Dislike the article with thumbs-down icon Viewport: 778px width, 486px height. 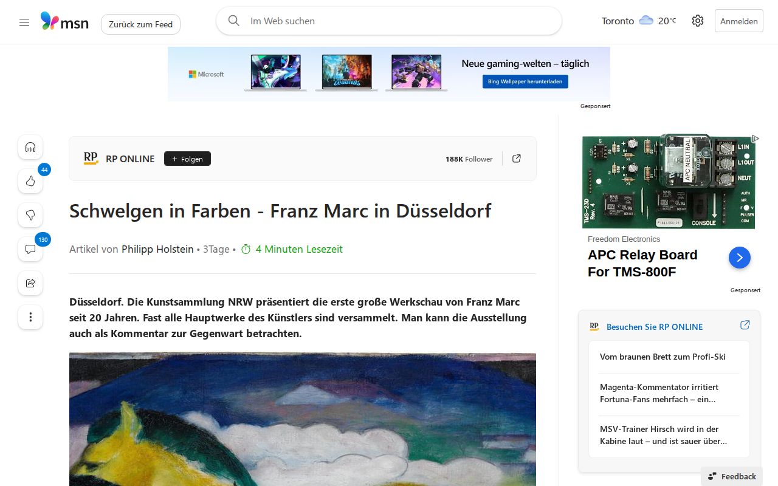click(30, 215)
